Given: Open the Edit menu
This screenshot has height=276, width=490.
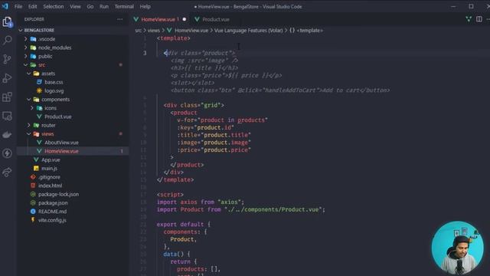Looking at the screenshot, I should [32, 6].
